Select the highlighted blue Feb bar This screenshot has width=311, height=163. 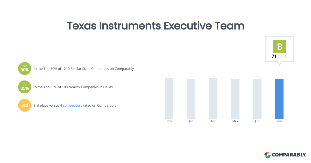[279, 99]
